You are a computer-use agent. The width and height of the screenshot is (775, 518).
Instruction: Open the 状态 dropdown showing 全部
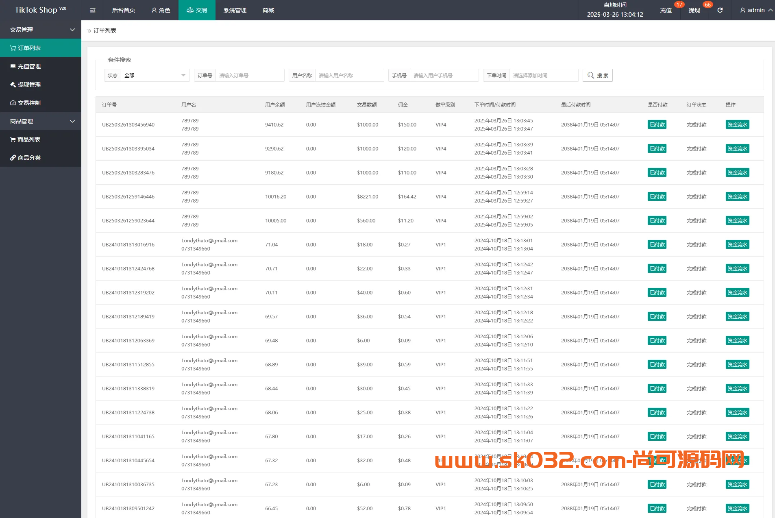pyautogui.click(x=155, y=75)
